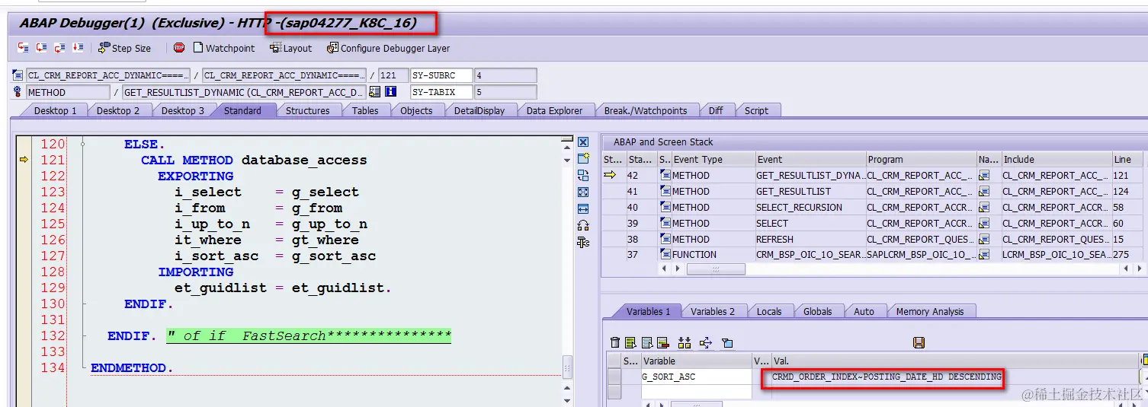Select the REFRESH event cell in the stack
Viewport: 1148px width, 407px height.
[x=810, y=240]
